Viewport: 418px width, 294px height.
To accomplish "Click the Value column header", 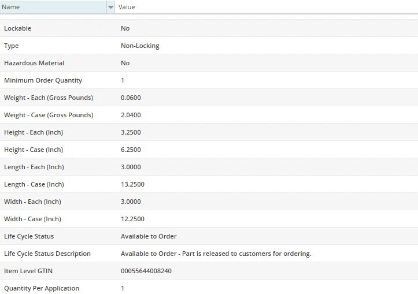I will [127, 7].
